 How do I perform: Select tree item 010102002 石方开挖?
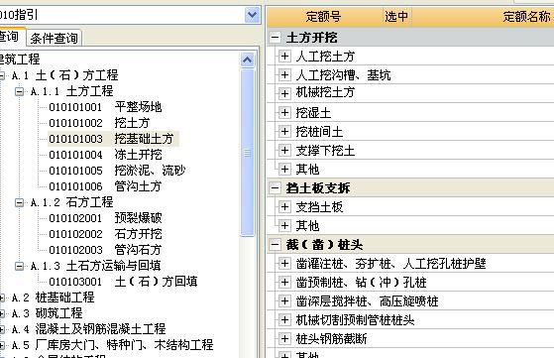coord(105,234)
